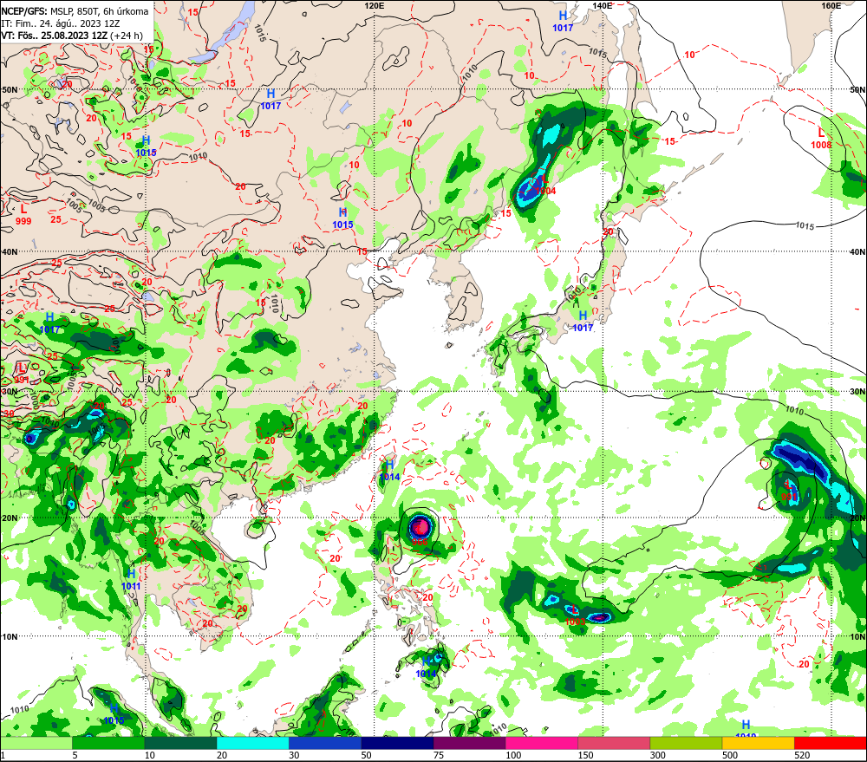Click the 140E longitude label
Image resolution: width=867 pixels, height=762 pixels.
click(x=603, y=5)
